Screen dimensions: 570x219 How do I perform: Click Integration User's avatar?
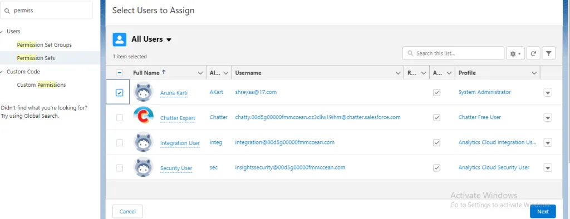(144, 142)
